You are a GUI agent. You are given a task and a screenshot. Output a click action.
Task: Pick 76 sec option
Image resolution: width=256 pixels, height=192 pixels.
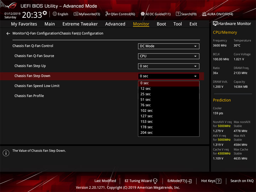click(169, 105)
